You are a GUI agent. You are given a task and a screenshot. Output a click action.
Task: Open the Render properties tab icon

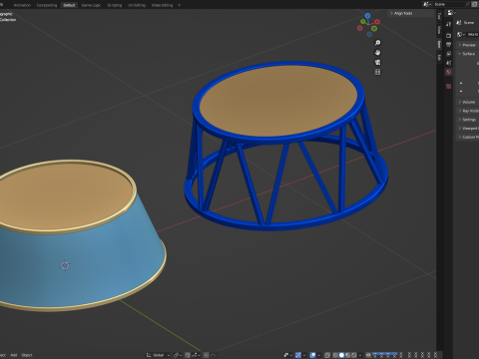pyautogui.click(x=449, y=35)
